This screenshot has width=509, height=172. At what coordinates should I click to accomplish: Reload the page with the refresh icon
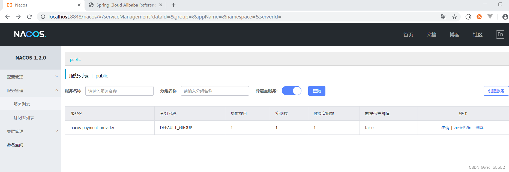click(x=29, y=17)
